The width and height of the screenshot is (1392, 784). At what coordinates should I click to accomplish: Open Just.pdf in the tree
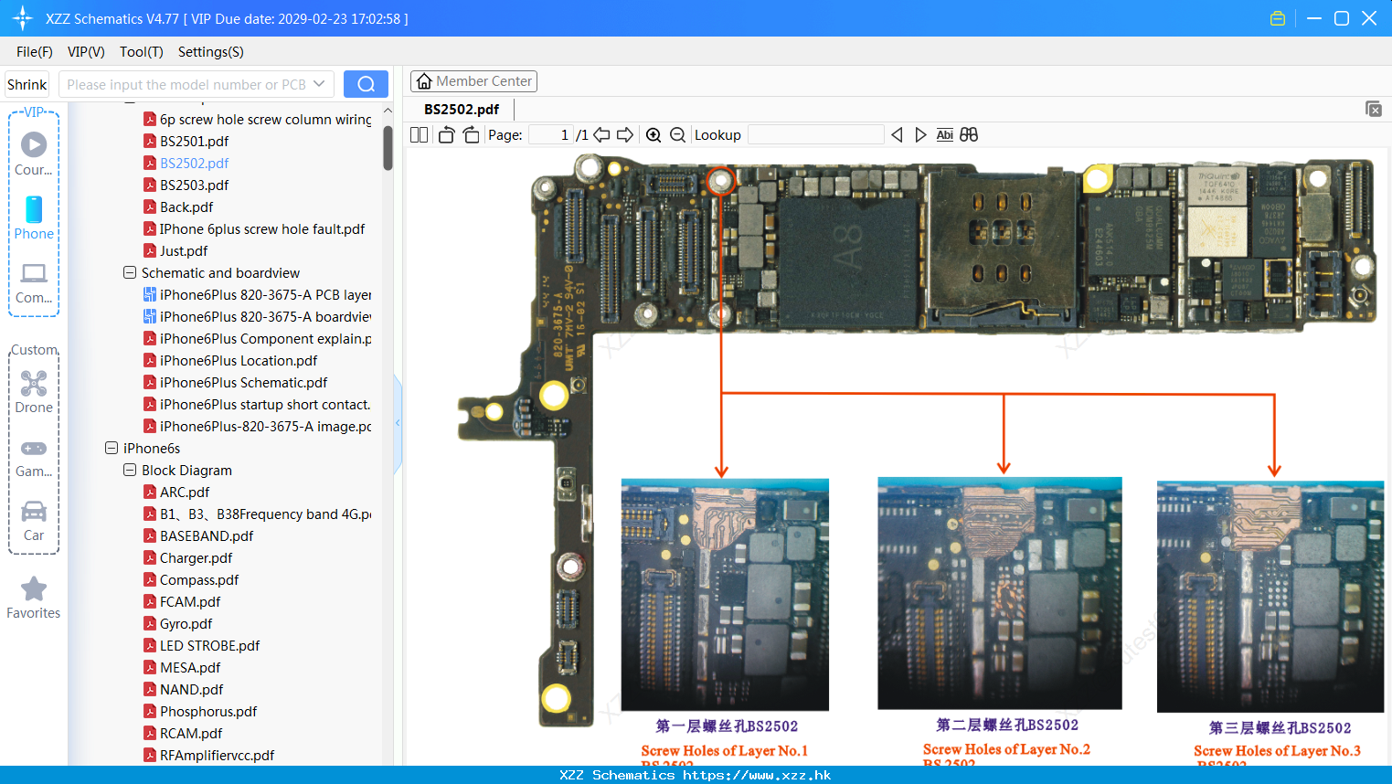(184, 250)
